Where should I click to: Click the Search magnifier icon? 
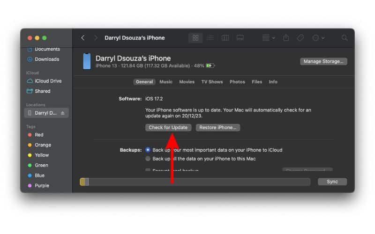[345, 38]
